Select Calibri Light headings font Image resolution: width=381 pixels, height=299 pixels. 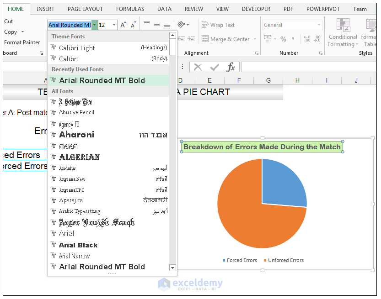coord(108,48)
